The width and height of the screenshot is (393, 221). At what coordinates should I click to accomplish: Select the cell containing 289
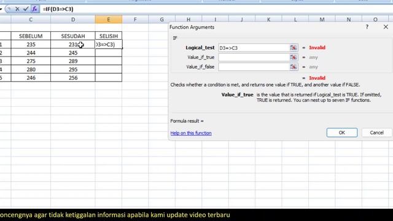point(73,61)
